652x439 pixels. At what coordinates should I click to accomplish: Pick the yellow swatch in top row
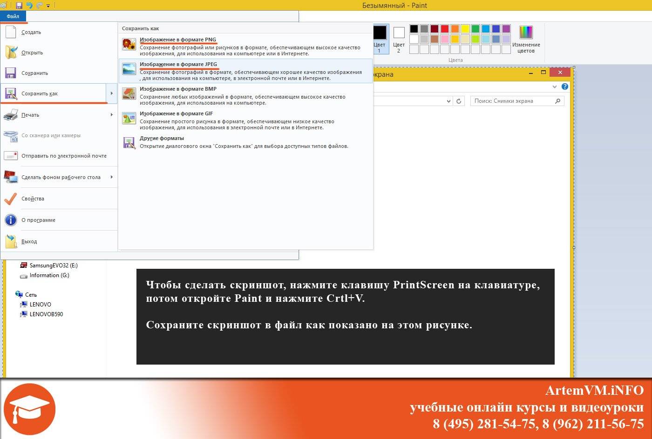[465, 29]
